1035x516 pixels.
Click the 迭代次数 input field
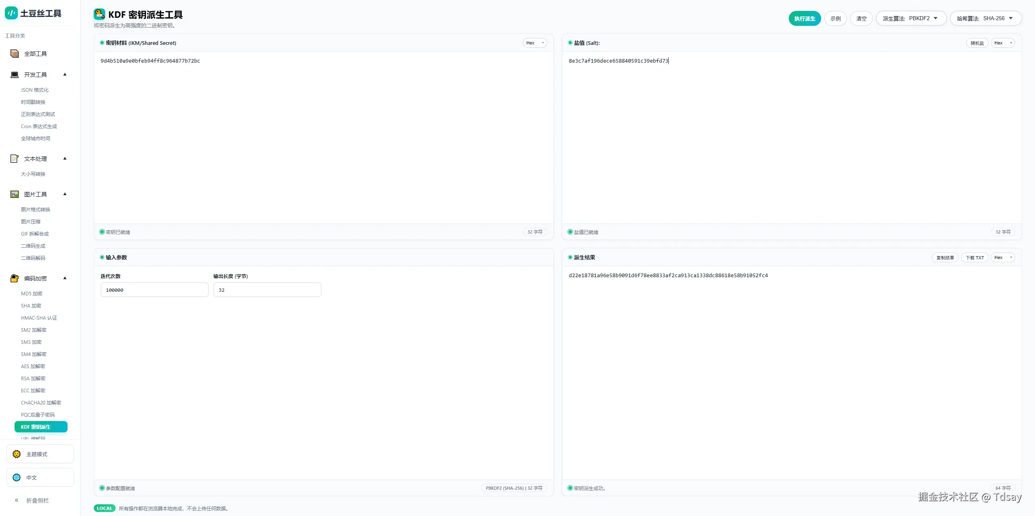[154, 290]
